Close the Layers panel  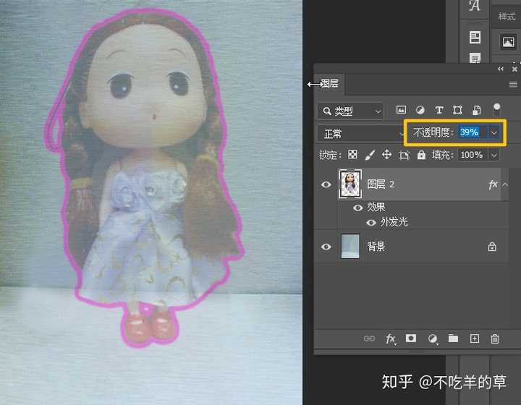coord(514,69)
